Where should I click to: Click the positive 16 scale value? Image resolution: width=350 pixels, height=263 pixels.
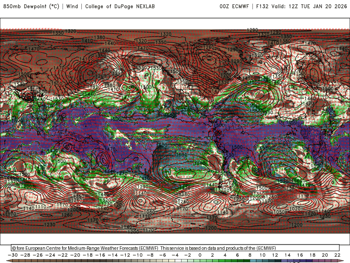point(300,255)
